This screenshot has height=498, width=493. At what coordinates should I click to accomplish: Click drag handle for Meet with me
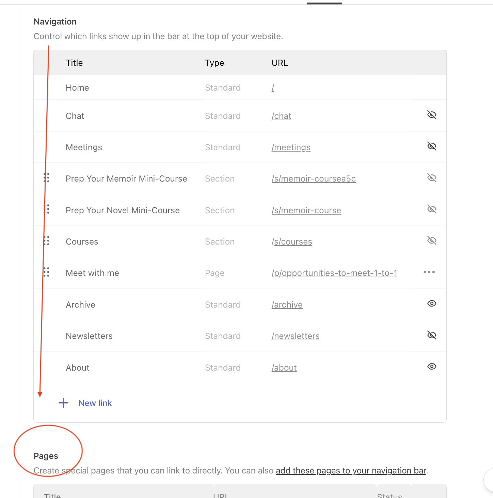tap(47, 272)
